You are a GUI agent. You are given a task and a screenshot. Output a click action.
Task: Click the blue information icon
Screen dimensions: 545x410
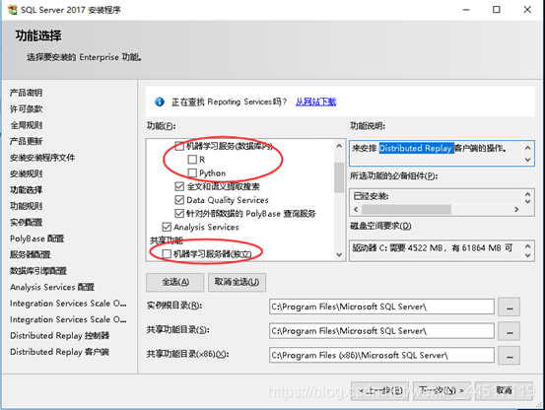(x=160, y=102)
